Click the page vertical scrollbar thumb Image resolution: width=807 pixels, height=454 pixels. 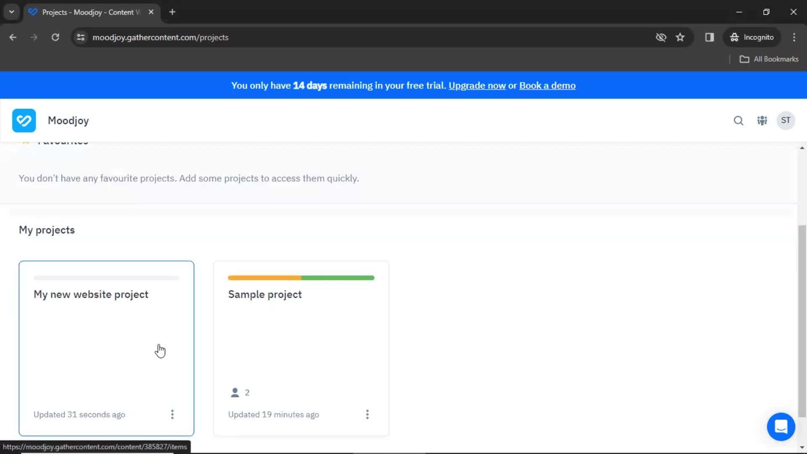[802, 322]
